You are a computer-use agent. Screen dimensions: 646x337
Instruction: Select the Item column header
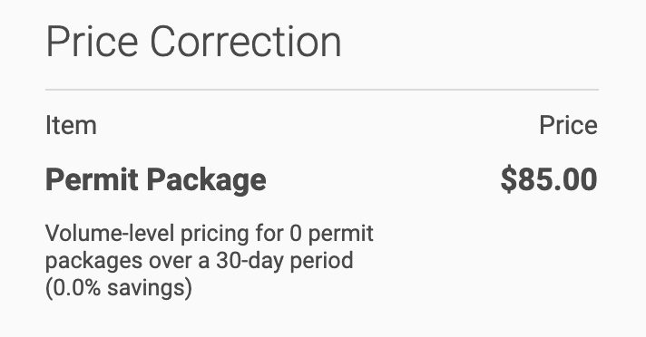point(72,125)
